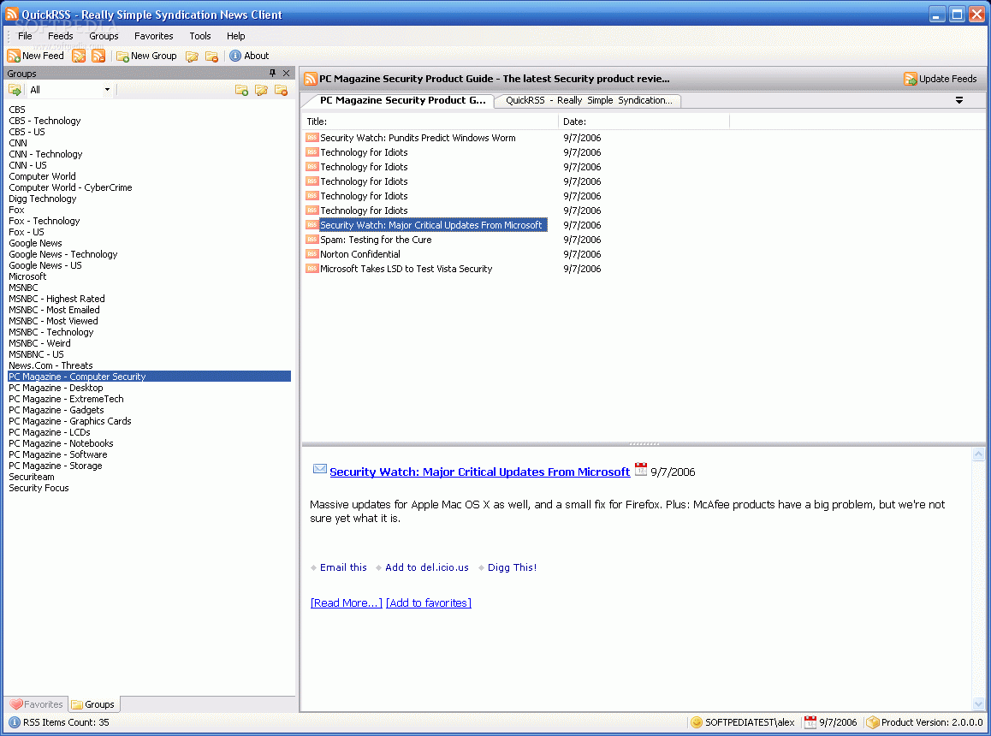991x736 pixels.
Task: Sort the list by the Date column header
Action: click(x=644, y=122)
